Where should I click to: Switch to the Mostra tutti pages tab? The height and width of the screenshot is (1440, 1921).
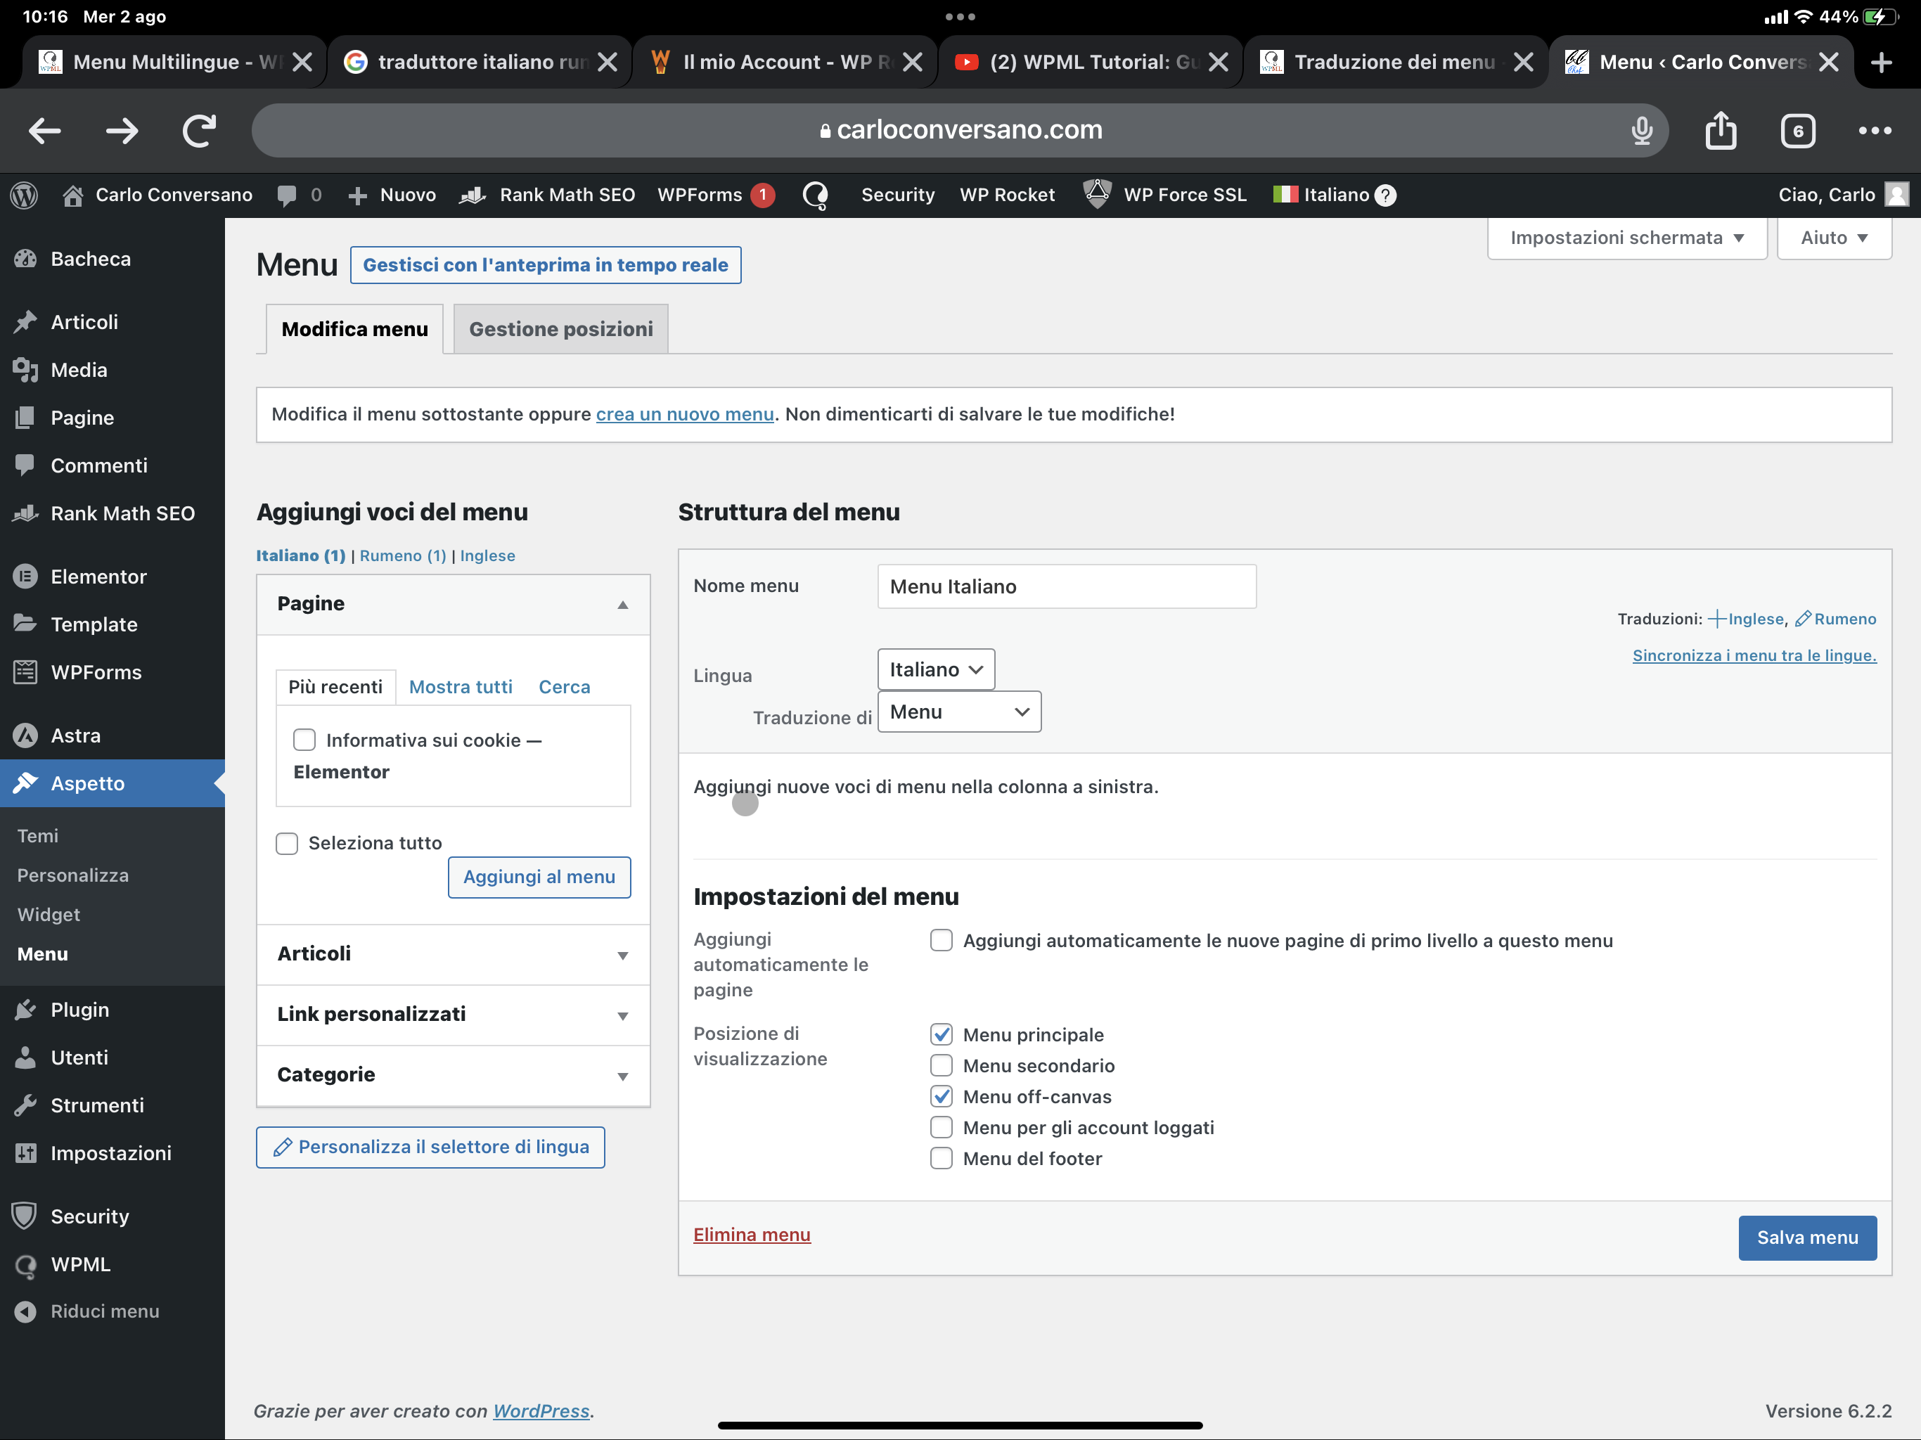[x=461, y=687]
